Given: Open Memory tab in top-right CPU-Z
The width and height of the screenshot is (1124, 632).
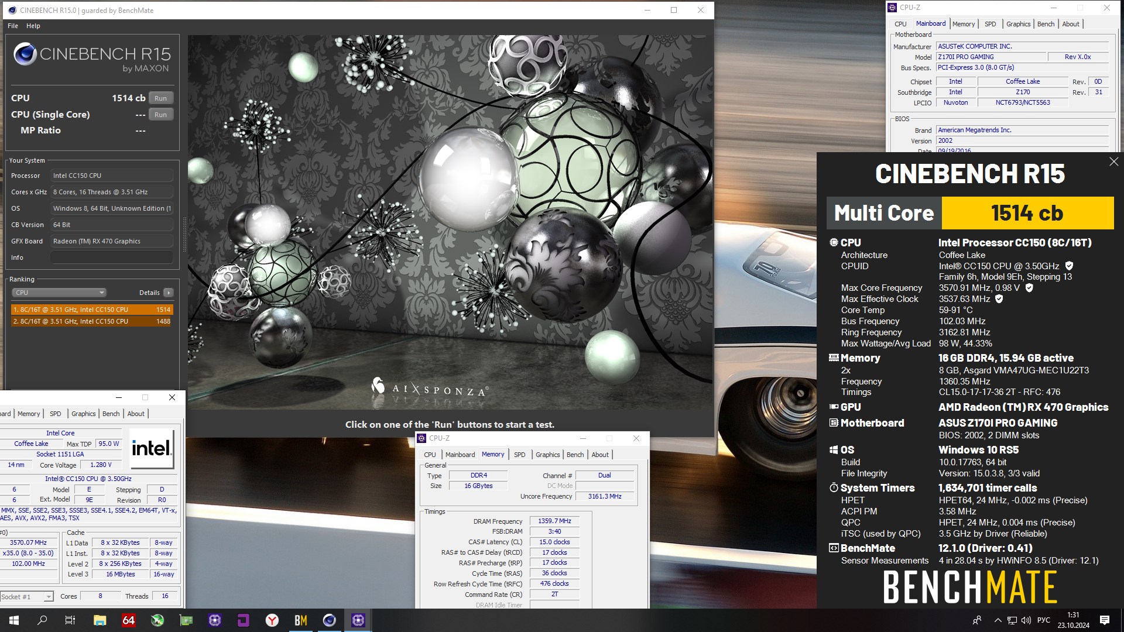Looking at the screenshot, I should point(964,24).
